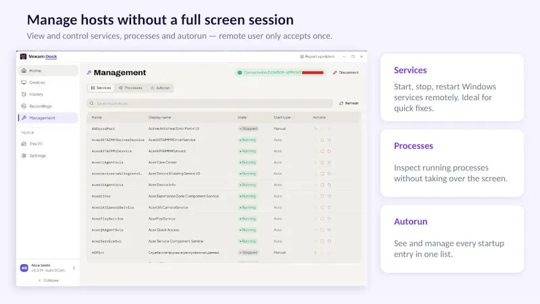Switch to the Autorun tab
Screen dimensions: 540x304
coord(160,88)
